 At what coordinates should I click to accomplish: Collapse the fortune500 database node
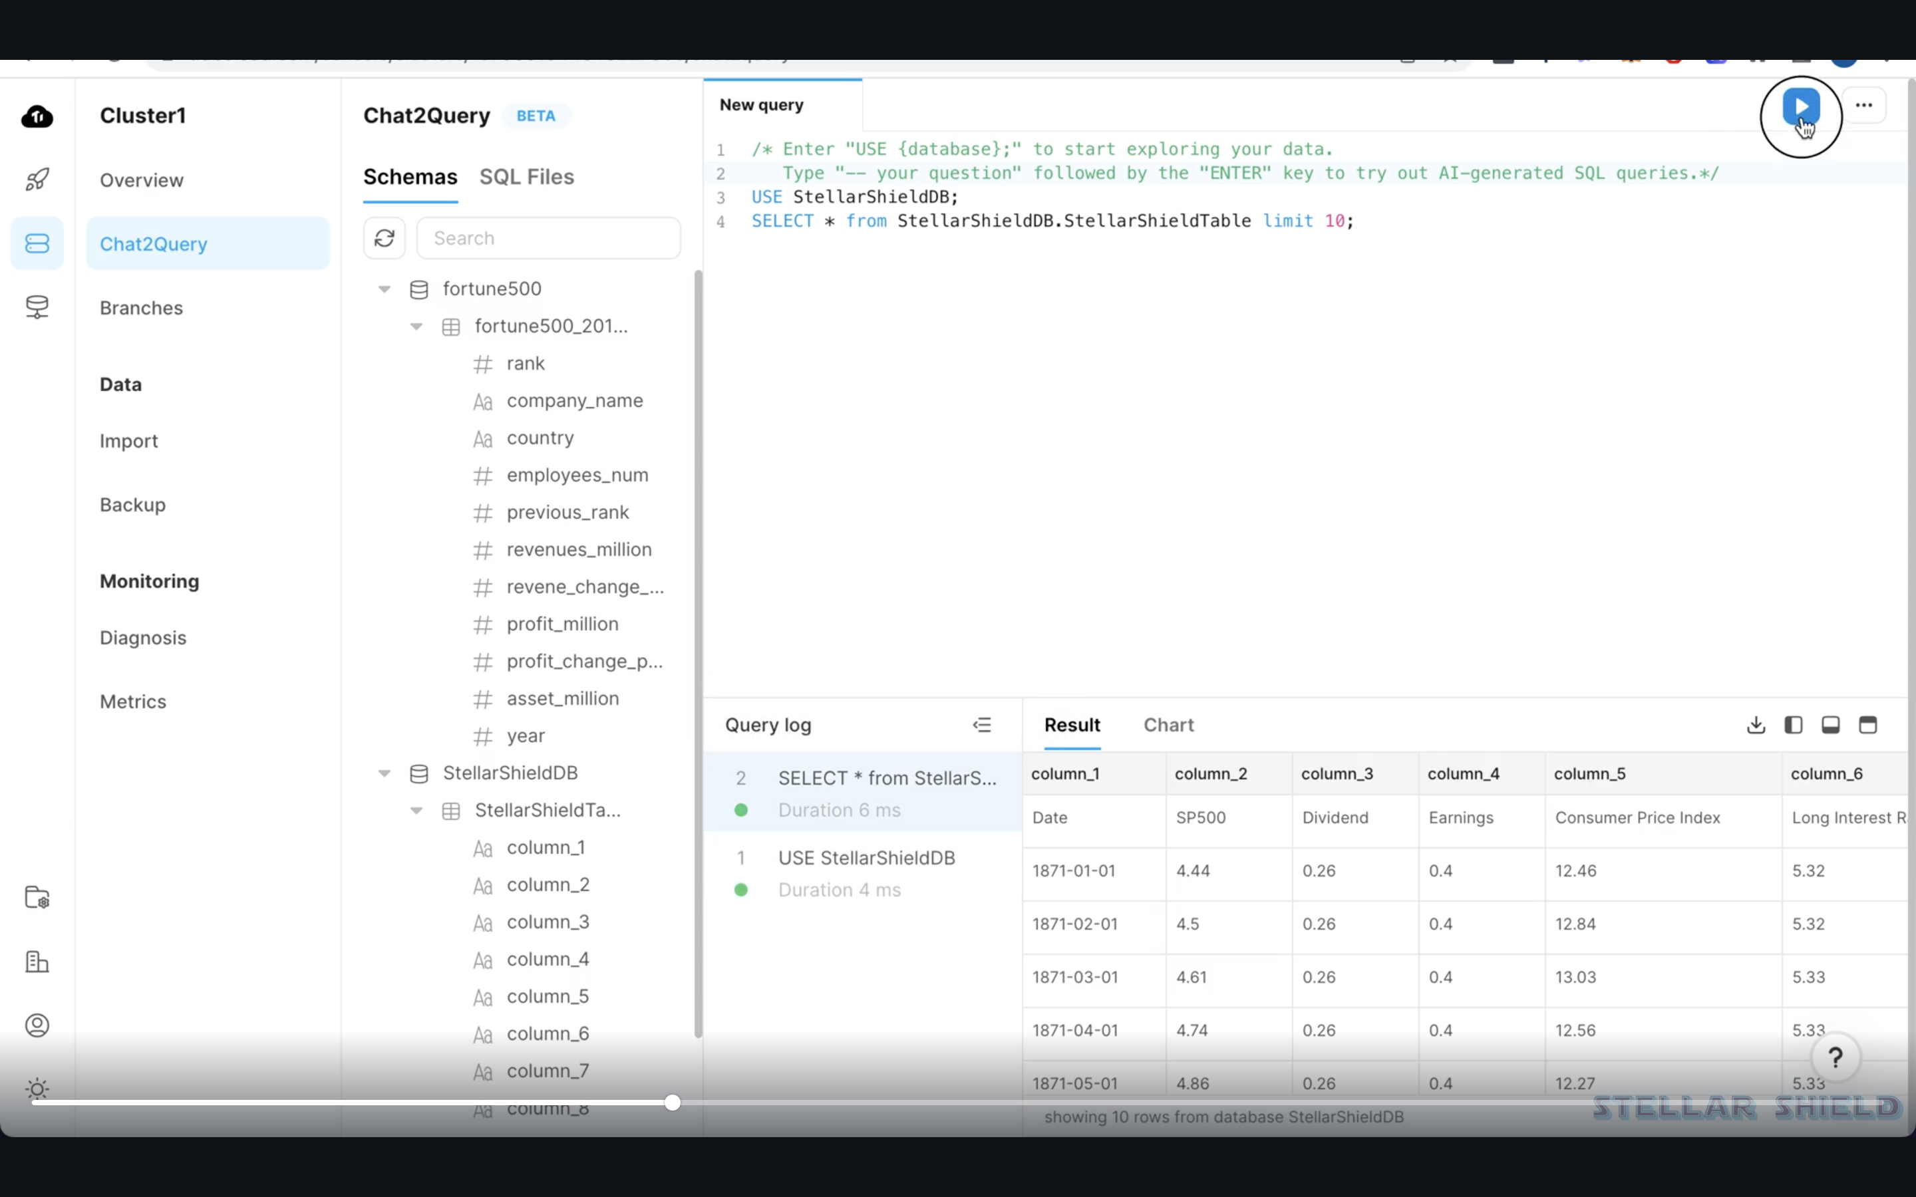pos(385,289)
